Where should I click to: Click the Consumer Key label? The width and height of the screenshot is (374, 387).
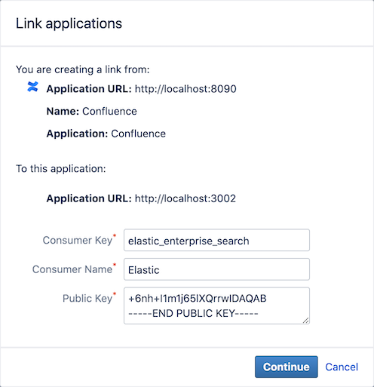[78, 240]
